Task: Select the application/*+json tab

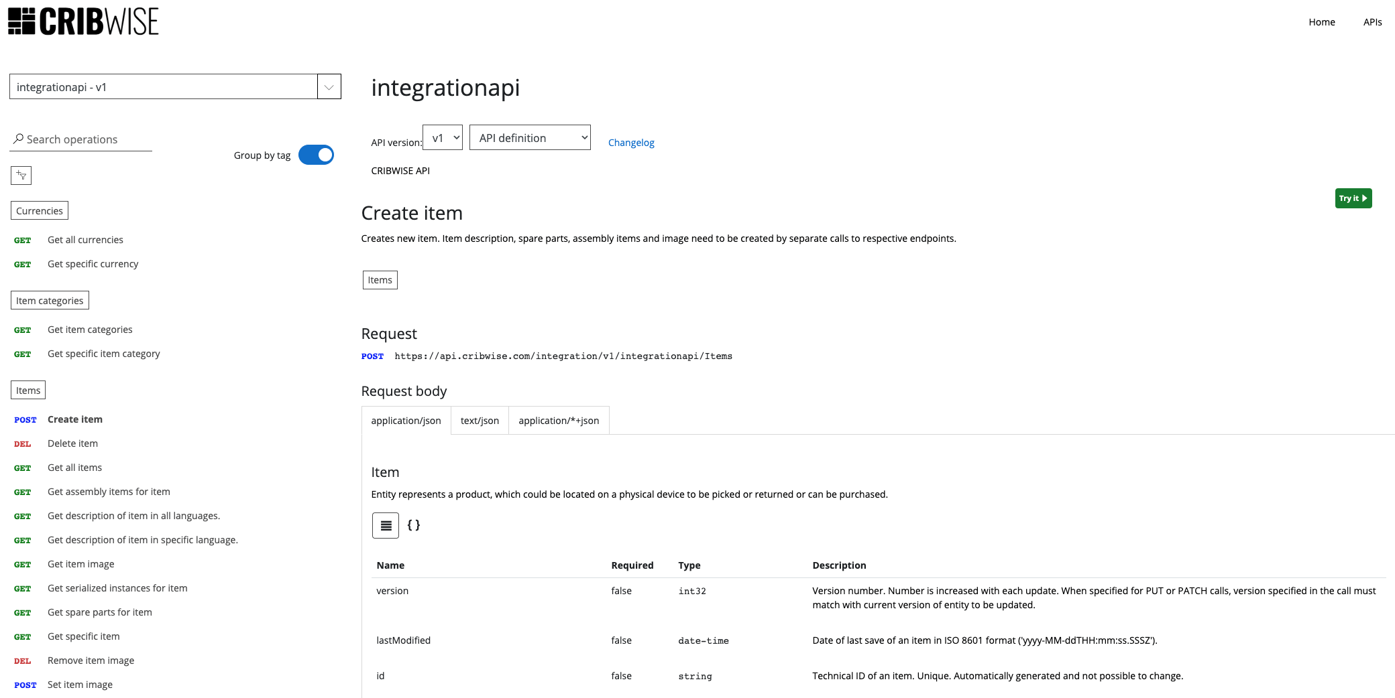Action: [x=559, y=421]
